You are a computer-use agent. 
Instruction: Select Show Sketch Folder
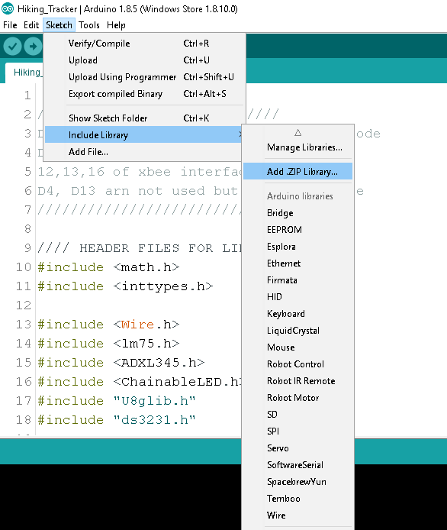click(144, 118)
